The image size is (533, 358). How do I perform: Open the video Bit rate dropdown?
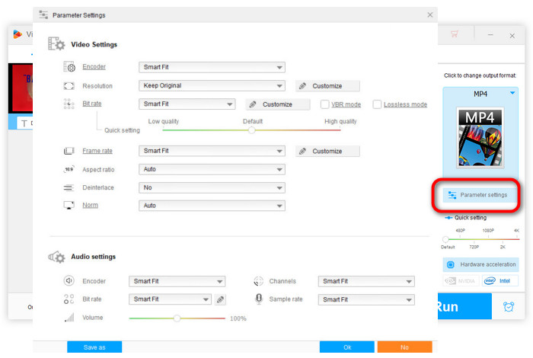pos(187,104)
